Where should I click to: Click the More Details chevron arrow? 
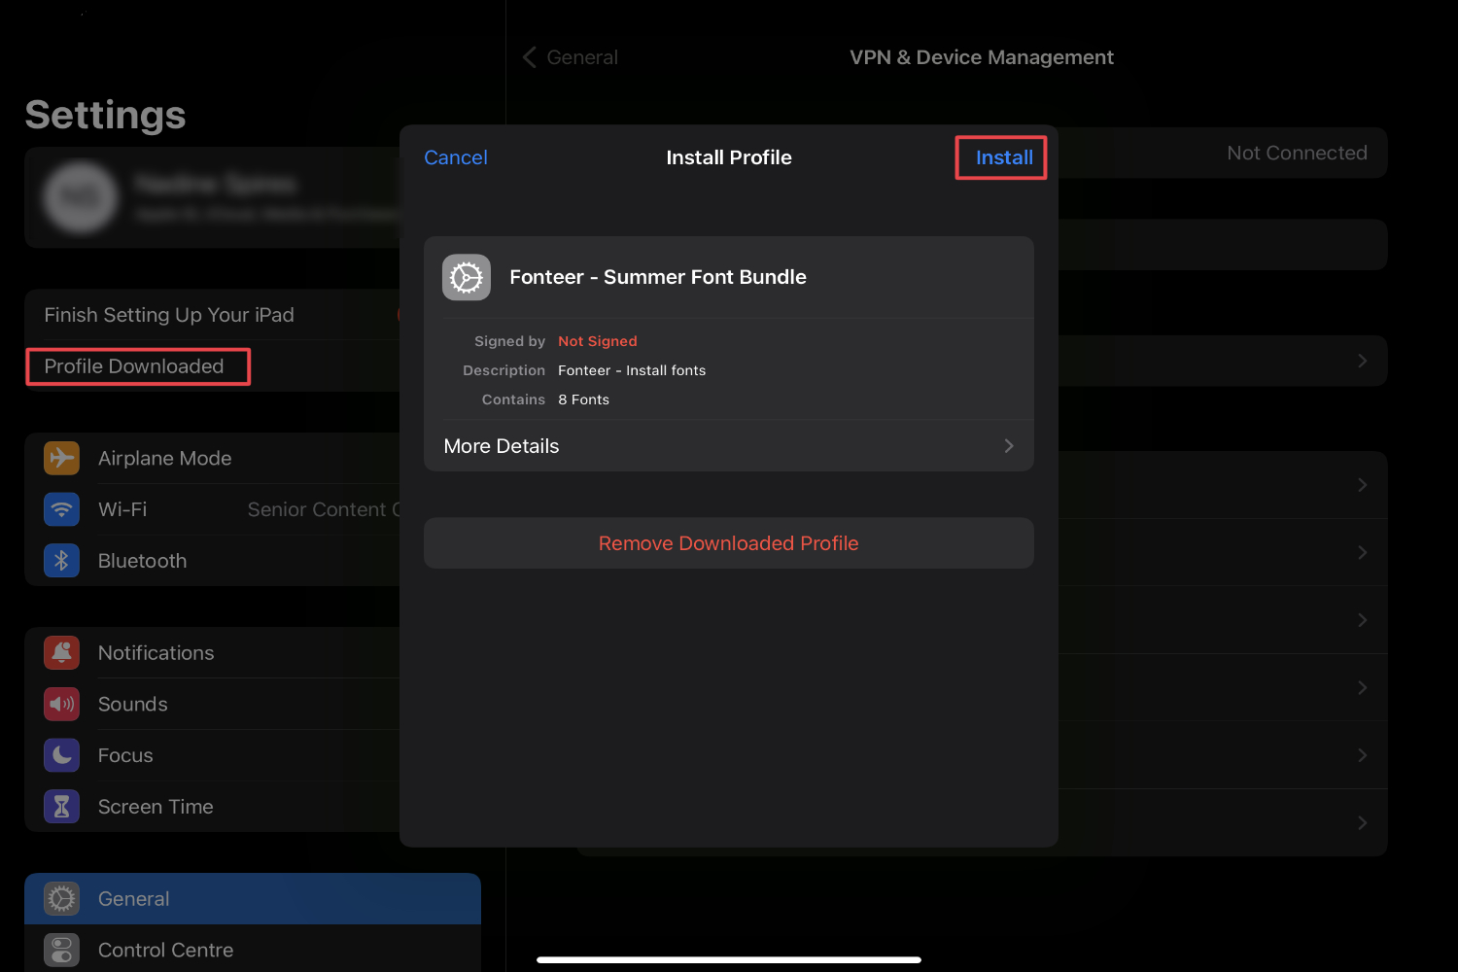1008,446
